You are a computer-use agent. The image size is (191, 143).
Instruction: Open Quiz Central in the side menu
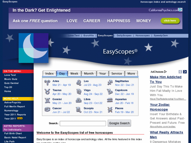(11, 83)
